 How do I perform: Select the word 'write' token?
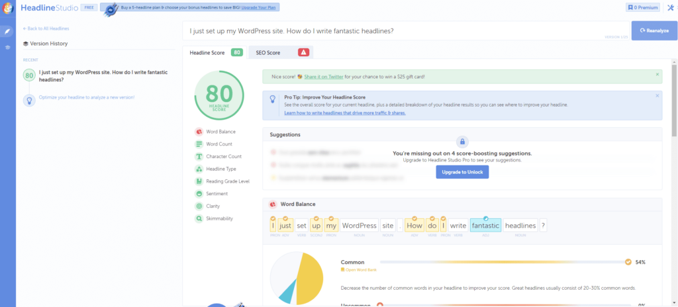(x=458, y=225)
